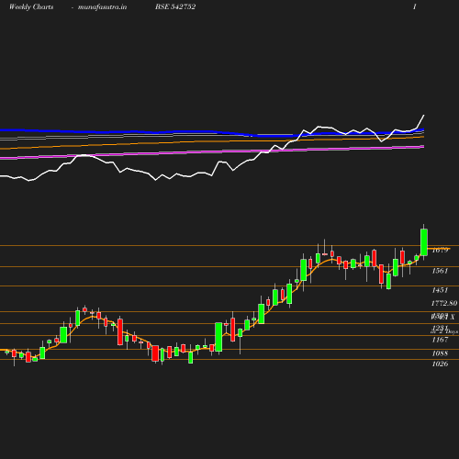The height and width of the screenshot is (459, 459).
Task: Click the 'Weekly Charts' title text
Action: [x=31, y=7]
